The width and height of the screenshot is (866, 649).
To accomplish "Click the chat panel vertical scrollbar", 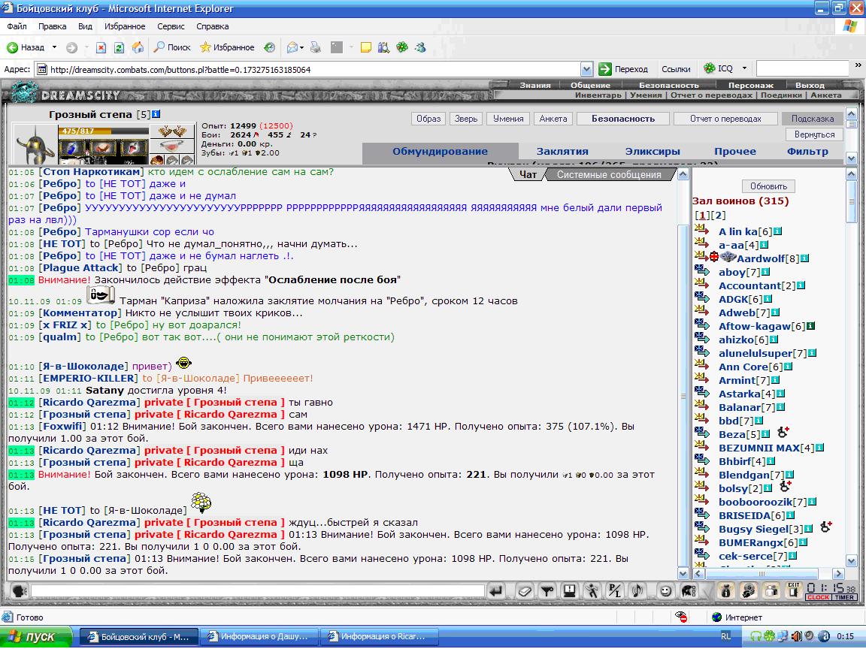I will click(683, 373).
